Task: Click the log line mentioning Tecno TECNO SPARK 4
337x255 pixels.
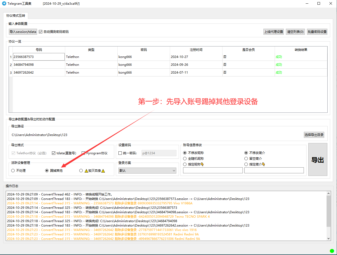Action: tap(108, 216)
